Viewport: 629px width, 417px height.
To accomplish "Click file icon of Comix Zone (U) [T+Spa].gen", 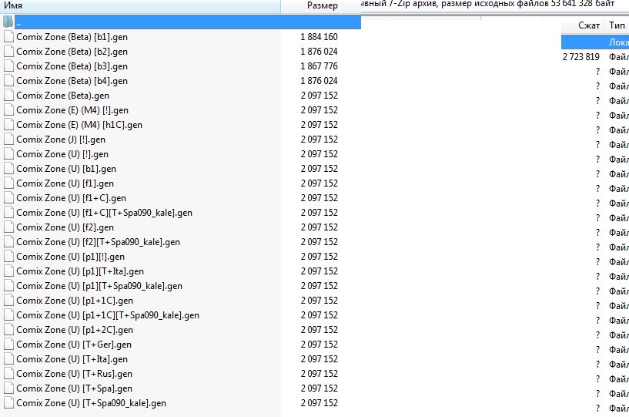I will coord(8,388).
